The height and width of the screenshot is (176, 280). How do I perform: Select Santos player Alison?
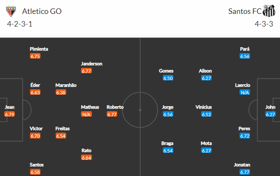pyautogui.click(x=205, y=71)
